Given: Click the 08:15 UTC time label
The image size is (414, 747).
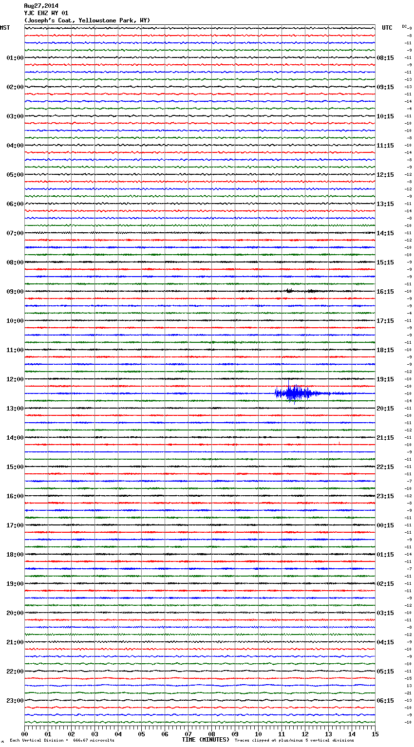Looking at the screenshot, I should click(x=385, y=58).
